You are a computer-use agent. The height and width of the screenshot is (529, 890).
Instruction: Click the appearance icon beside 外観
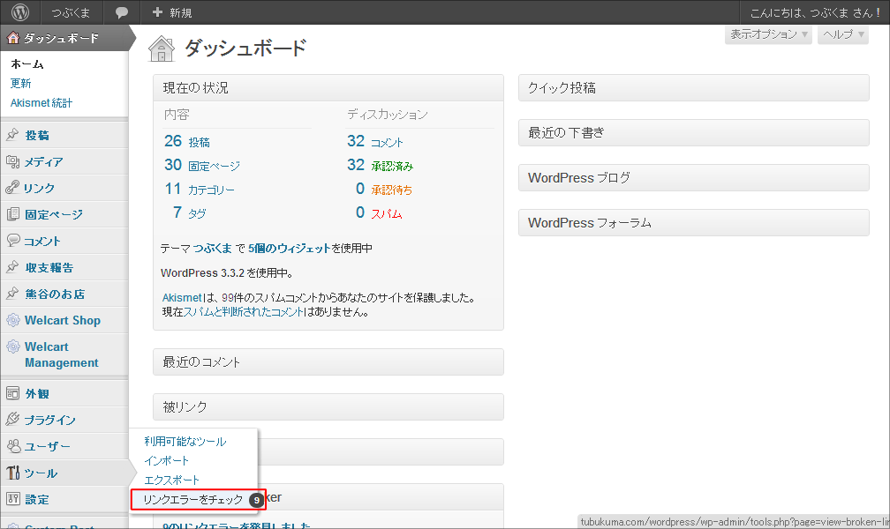(x=12, y=393)
